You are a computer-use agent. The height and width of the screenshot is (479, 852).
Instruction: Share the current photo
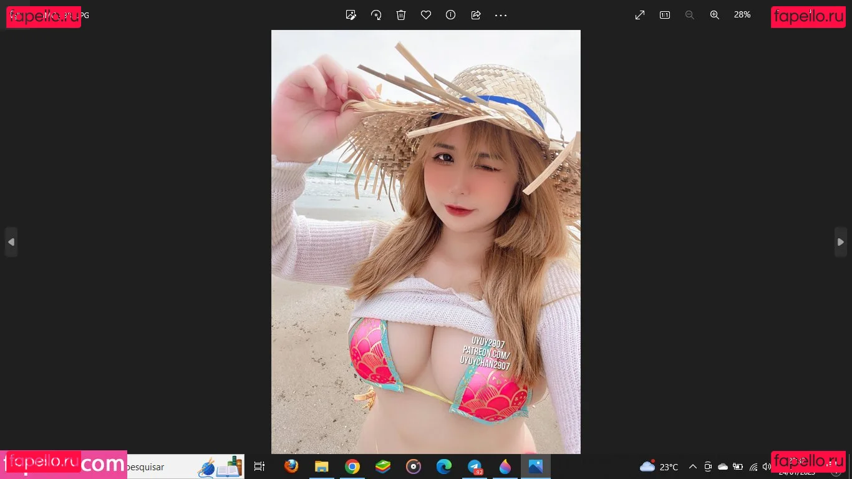pos(475,15)
